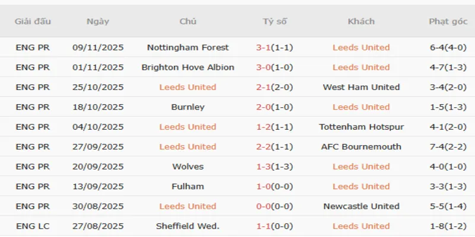
Task: Click the Burnley team name
Action: (188, 107)
